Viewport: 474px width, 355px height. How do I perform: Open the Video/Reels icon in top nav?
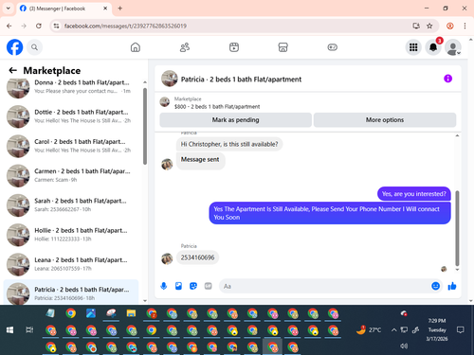(234, 47)
